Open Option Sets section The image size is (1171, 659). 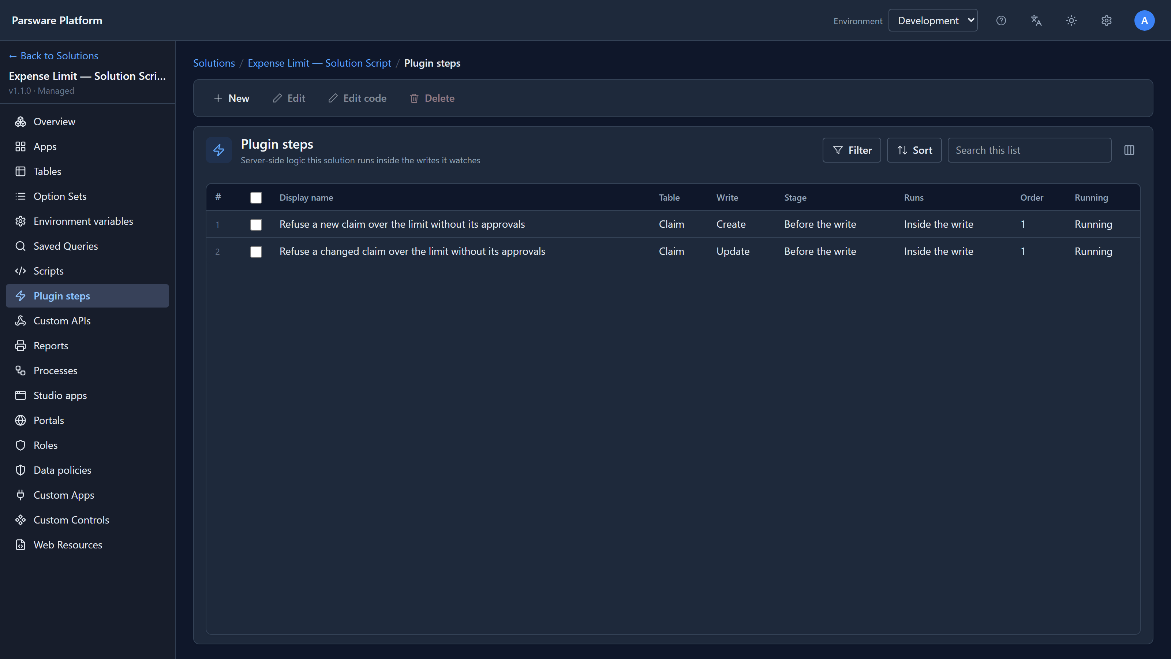click(87, 197)
